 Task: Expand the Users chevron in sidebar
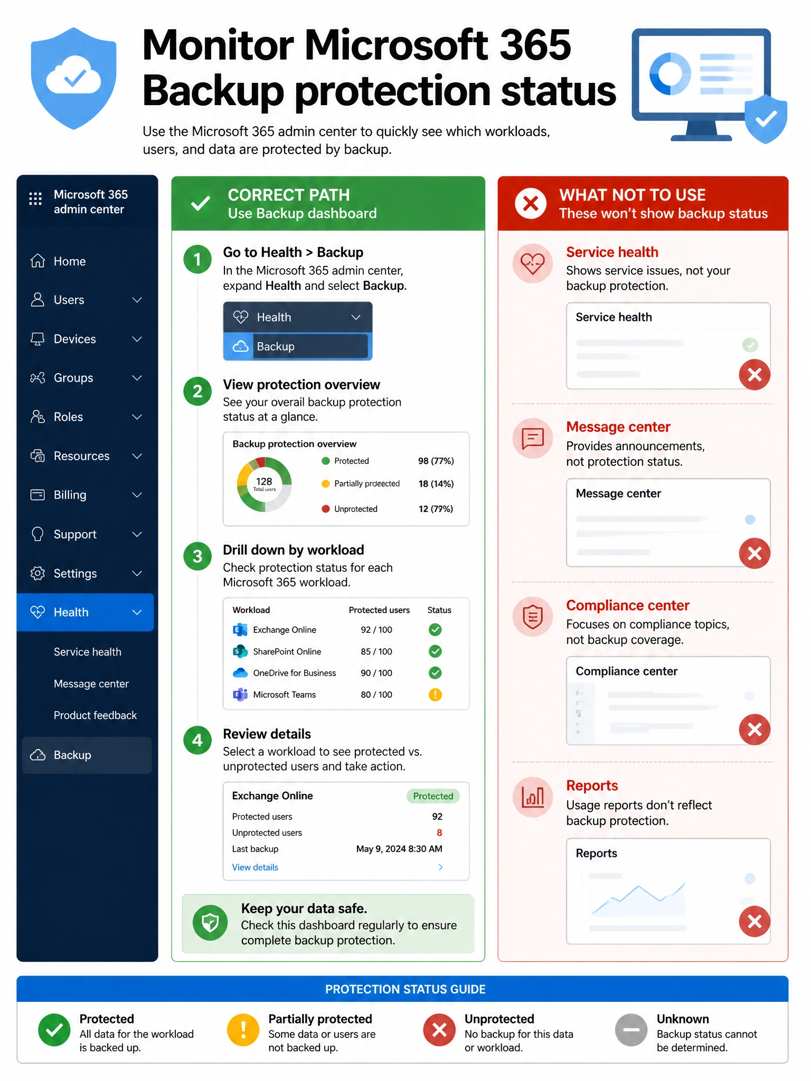point(137,300)
